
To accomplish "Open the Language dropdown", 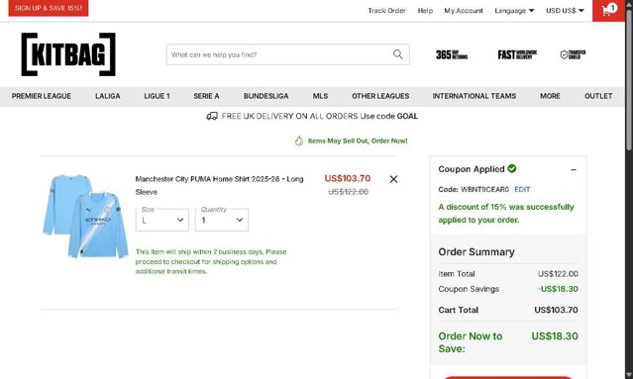I will (514, 11).
